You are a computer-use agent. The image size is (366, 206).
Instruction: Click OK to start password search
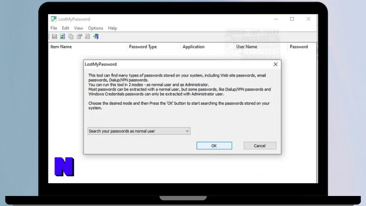pos(214,146)
